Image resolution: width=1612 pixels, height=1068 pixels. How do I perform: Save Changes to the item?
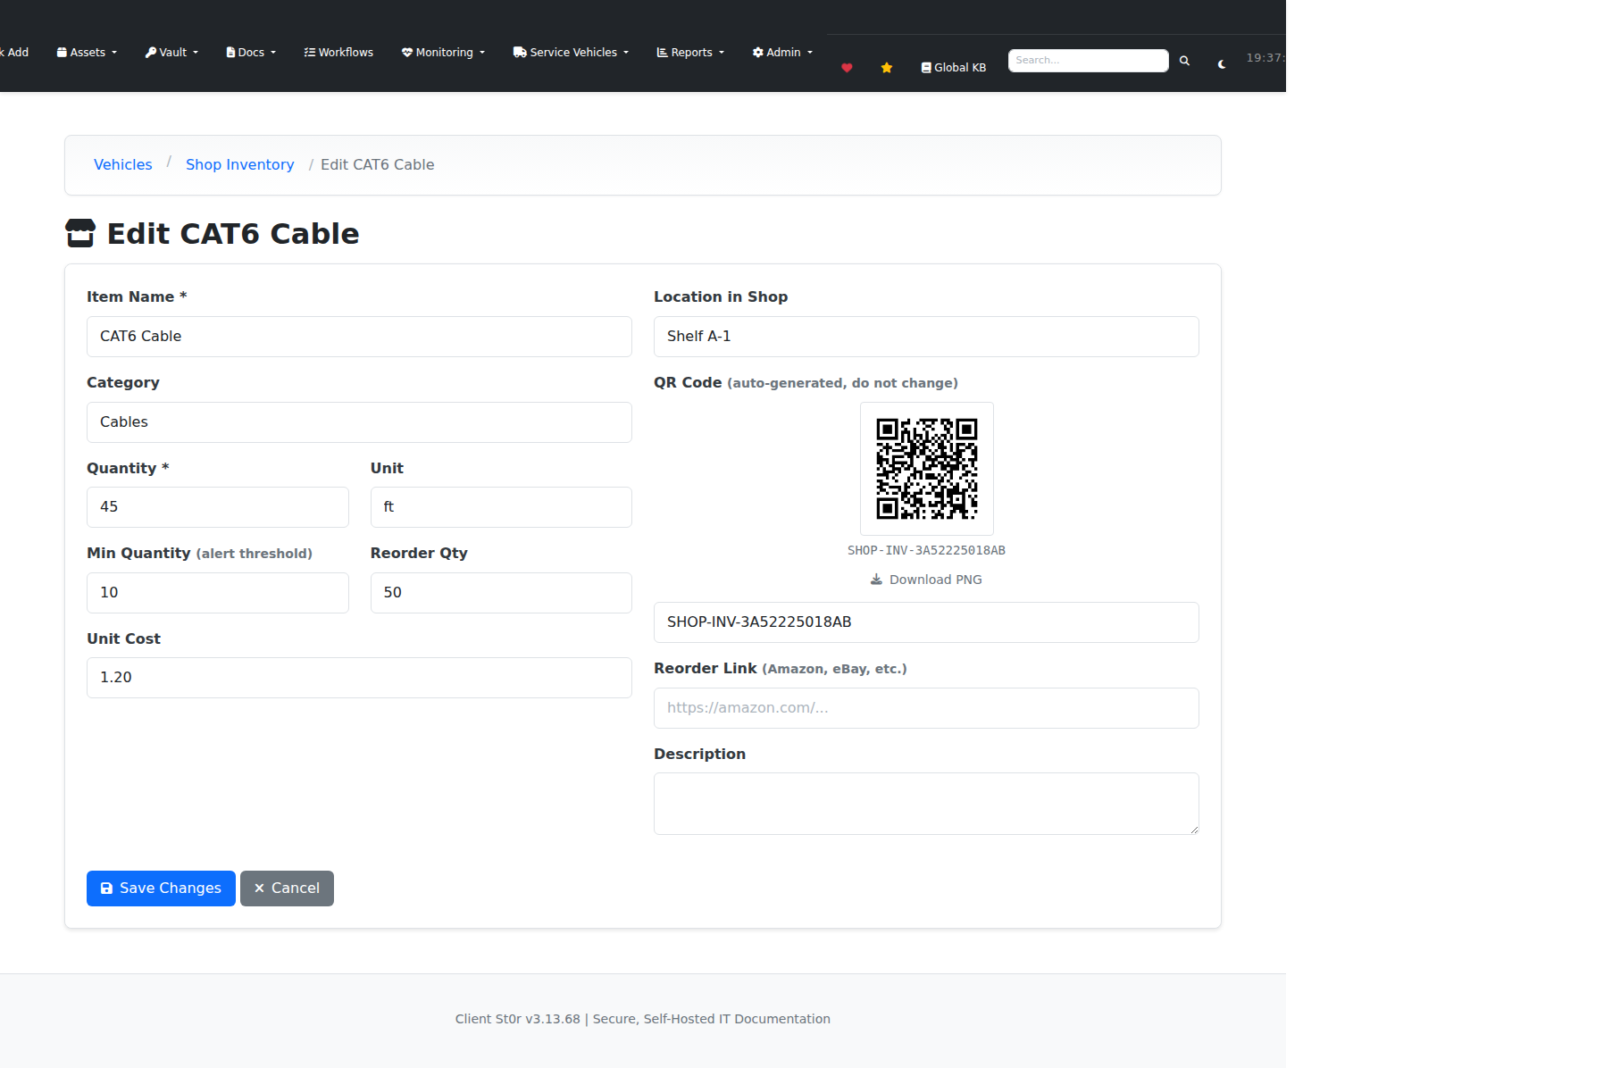click(x=161, y=889)
